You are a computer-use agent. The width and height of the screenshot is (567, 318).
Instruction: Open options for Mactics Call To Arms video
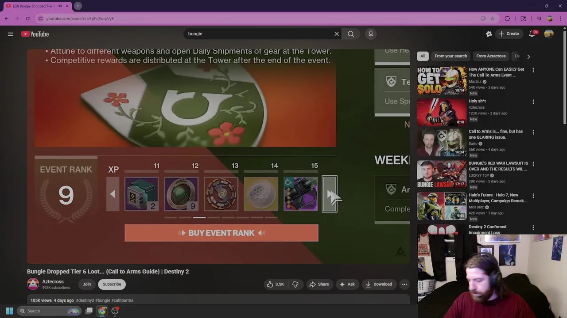(x=533, y=70)
